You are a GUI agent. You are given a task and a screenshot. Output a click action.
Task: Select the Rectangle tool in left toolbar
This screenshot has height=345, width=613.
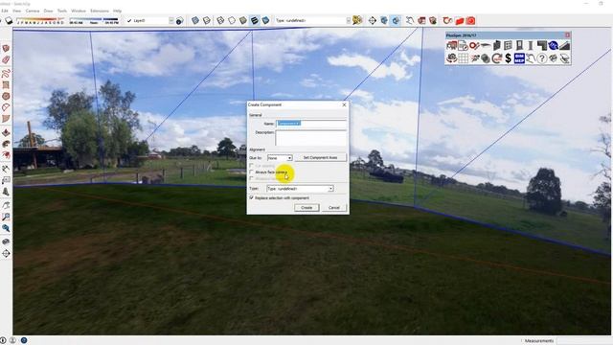tap(6, 85)
